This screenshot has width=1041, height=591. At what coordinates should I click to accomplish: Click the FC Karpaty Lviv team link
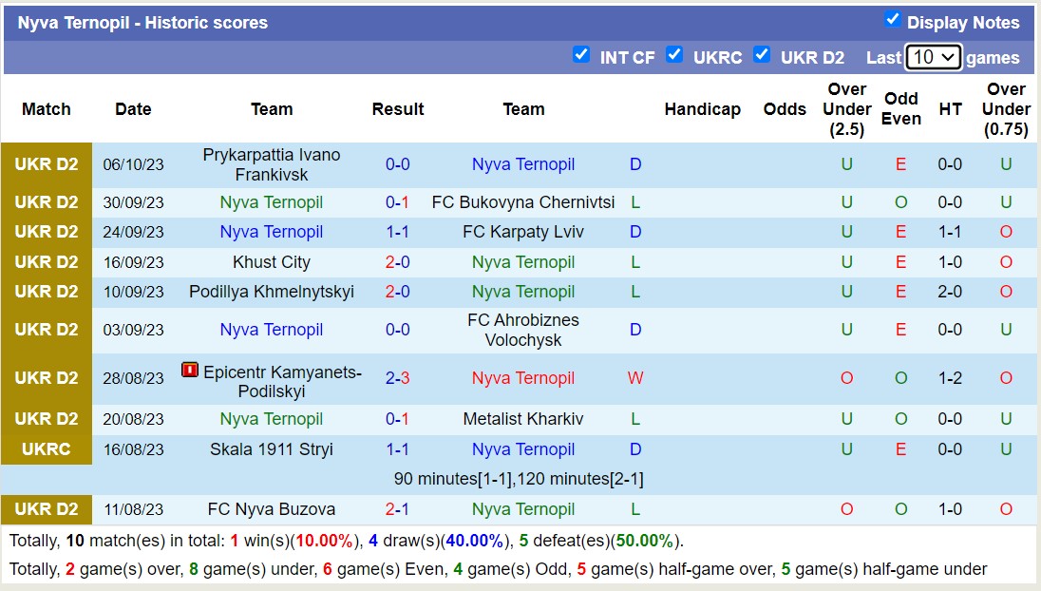pyautogui.click(x=523, y=232)
